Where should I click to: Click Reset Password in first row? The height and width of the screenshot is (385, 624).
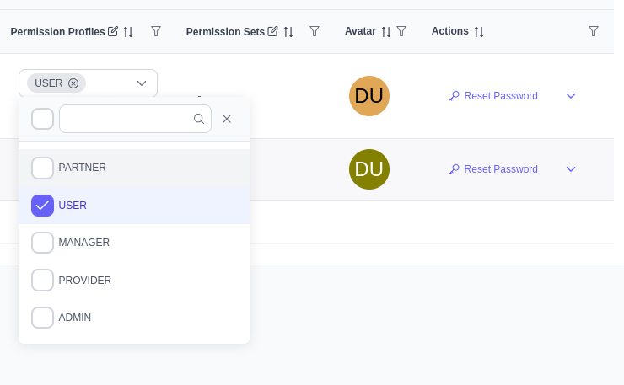(x=493, y=96)
